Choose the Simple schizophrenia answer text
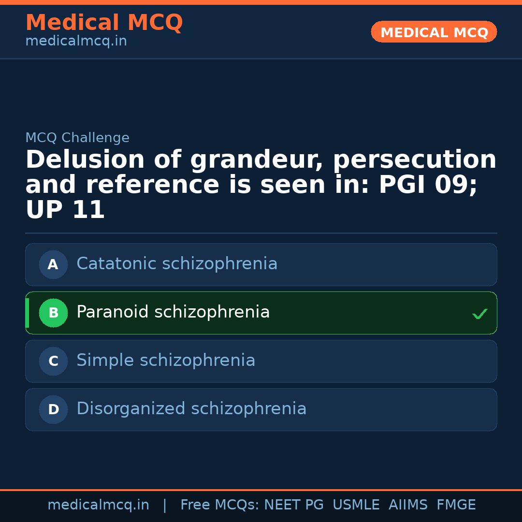 [166, 361]
